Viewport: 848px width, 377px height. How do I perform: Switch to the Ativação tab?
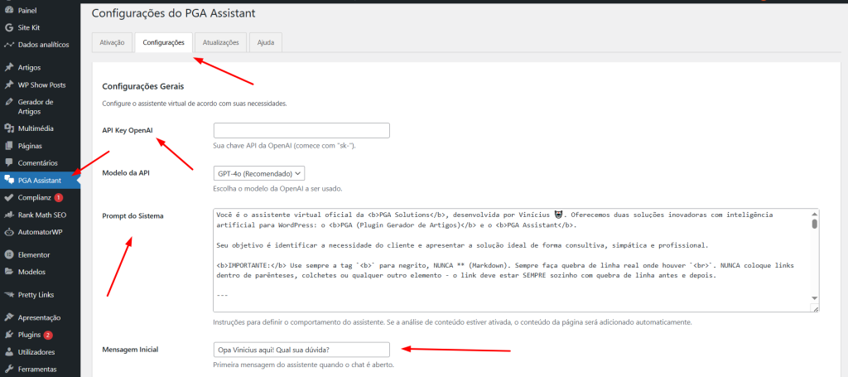tap(112, 42)
